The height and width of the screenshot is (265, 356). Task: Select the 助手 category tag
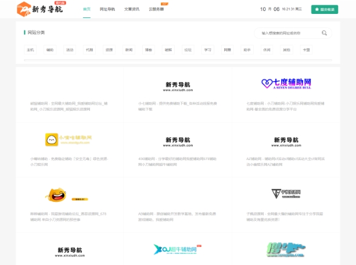[247, 50]
